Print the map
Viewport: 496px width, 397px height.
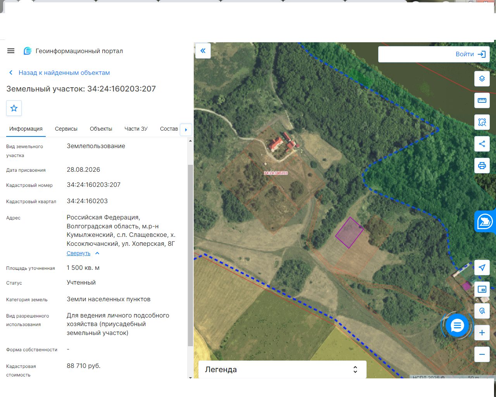[482, 166]
